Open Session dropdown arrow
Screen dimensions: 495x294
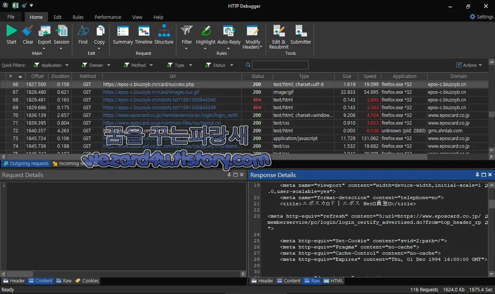tap(61, 49)
